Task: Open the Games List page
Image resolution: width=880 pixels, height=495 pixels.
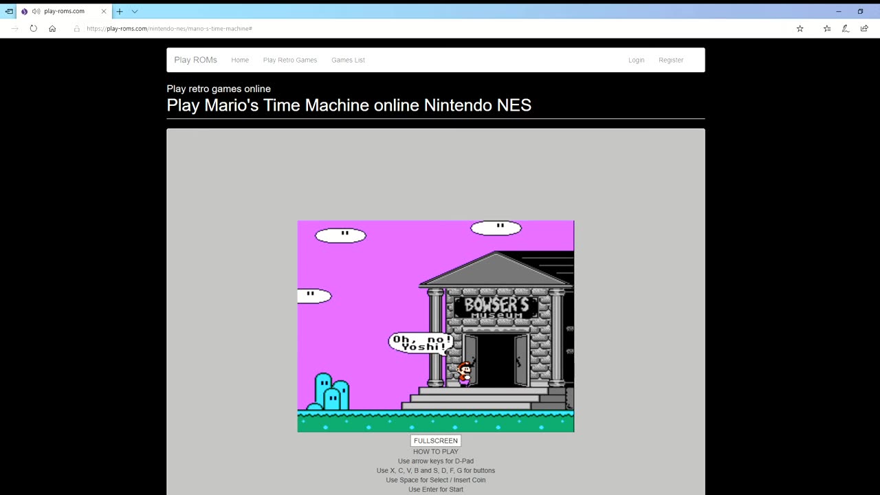Action: coord(348,60)
